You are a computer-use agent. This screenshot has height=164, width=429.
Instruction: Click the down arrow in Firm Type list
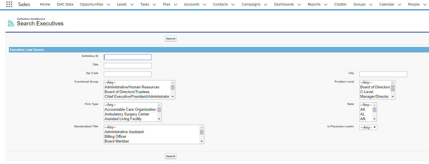click(160, 119)
